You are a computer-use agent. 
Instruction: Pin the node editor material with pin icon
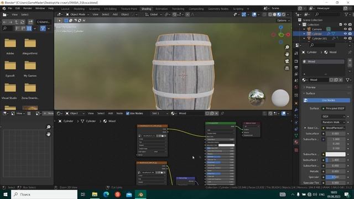pos(222,113)
